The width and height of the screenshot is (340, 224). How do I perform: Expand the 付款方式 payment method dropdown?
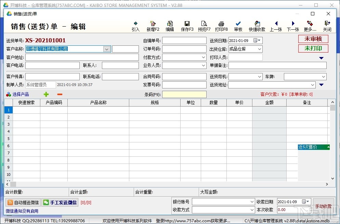pyautogui.click(x=204, y=57)
